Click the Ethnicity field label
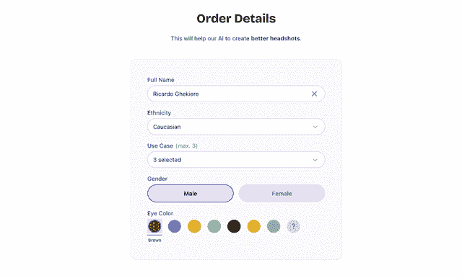 (x=159, y=113)
